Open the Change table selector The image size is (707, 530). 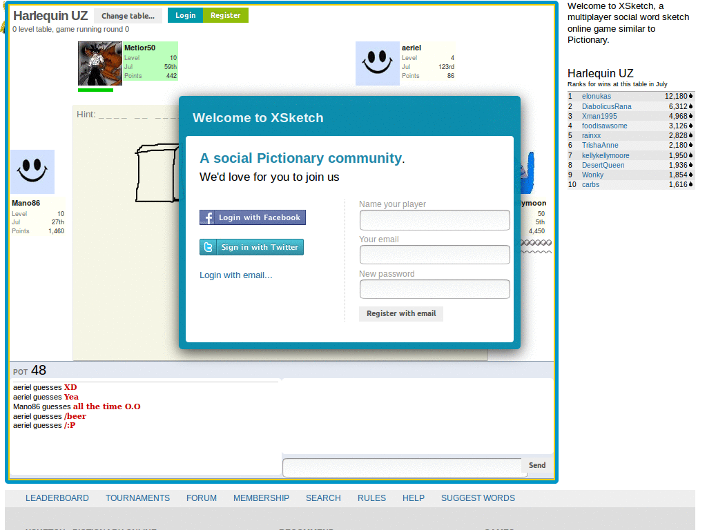pyautogui.click(x=128, y=16)
